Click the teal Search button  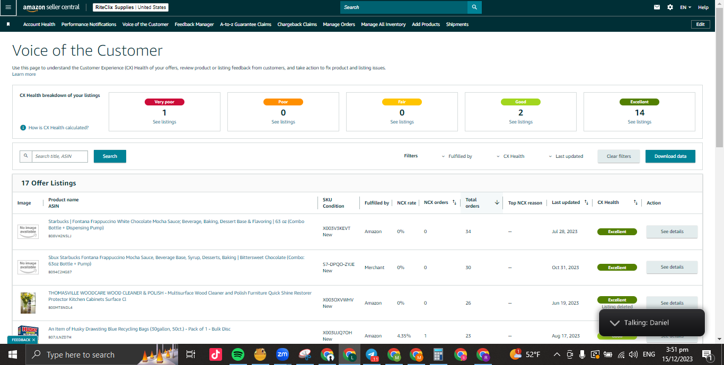click(110, 156)
